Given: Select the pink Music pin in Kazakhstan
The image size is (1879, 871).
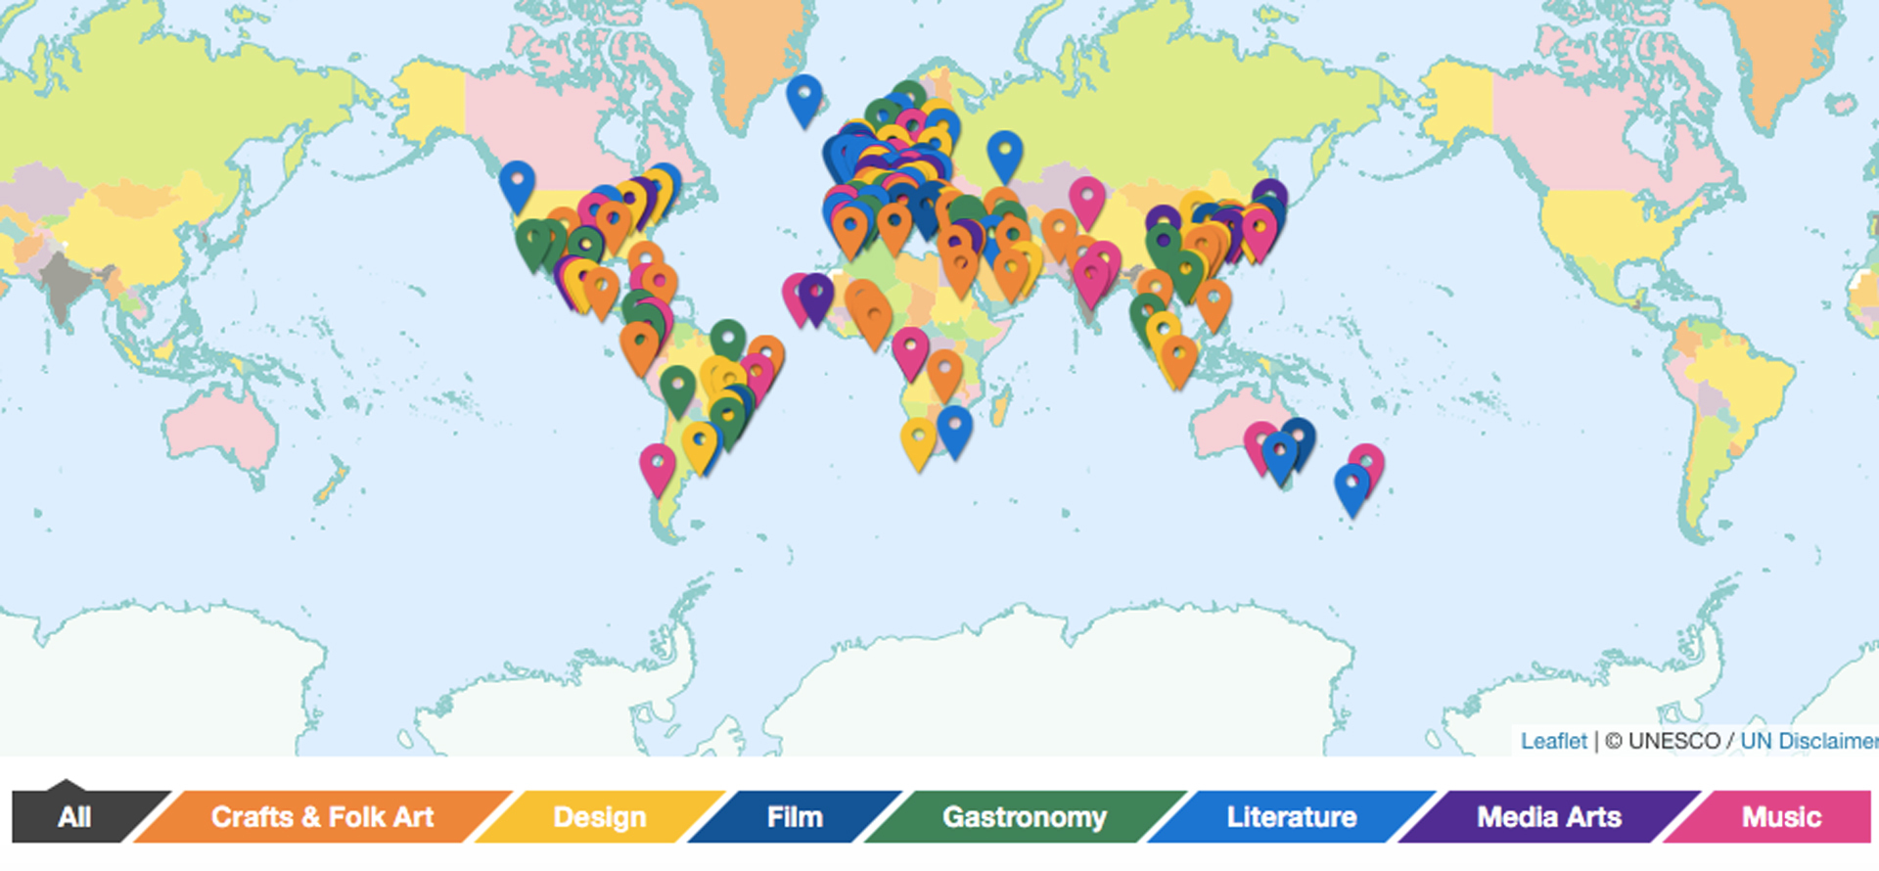Looking at the screenshot, I should coord(1086,202).
